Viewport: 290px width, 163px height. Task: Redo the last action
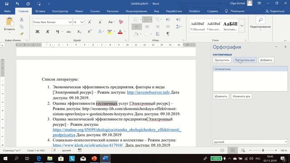click(28, 4)
